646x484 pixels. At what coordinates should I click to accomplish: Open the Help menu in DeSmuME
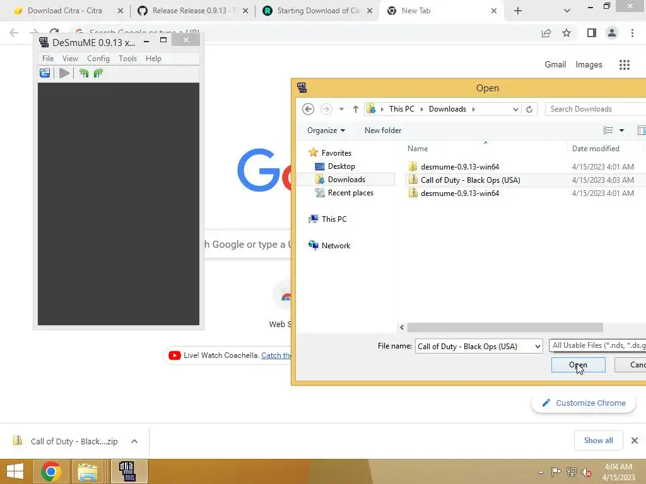(x=153, y=59)
